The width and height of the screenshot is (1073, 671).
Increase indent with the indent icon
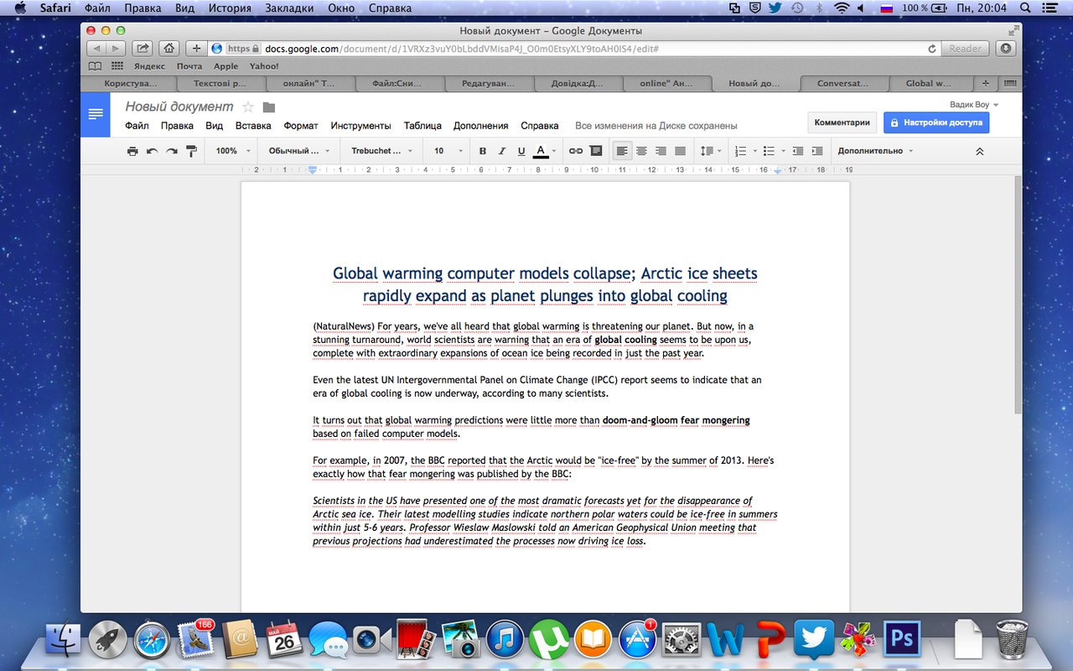coord(817,151)
